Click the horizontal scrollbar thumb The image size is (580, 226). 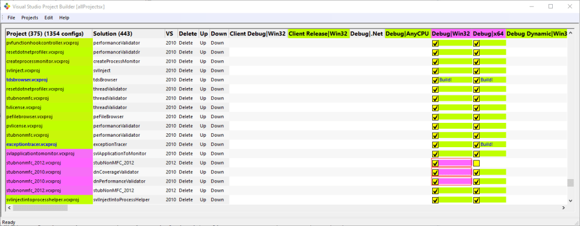[x=41, y=208]
